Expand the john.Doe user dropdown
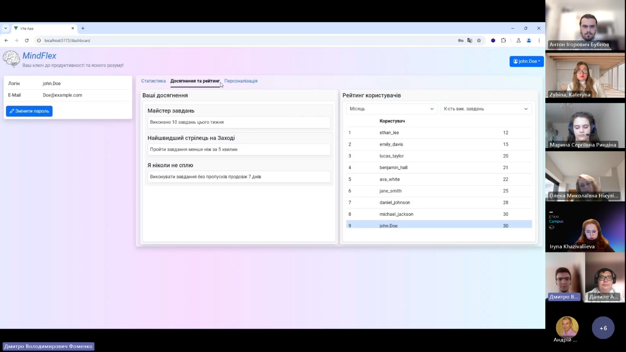626x352 pixels. click(x=527, y=61)
